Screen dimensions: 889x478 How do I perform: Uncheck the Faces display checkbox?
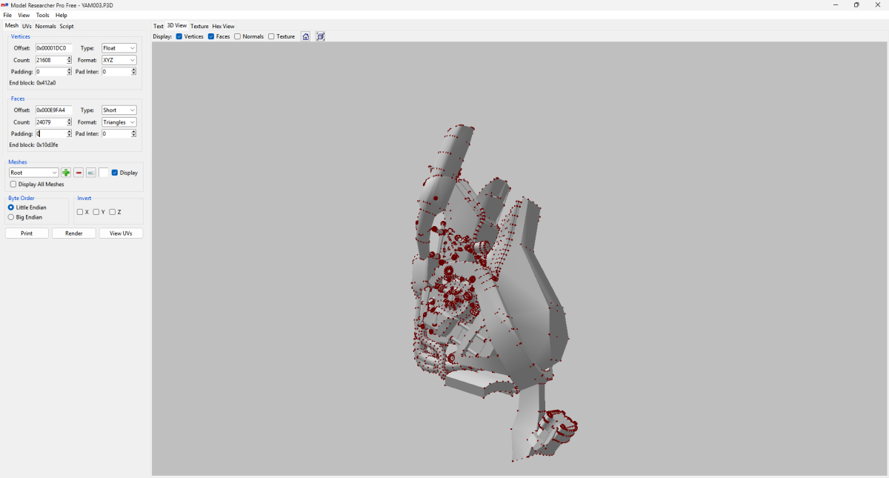click(211, 36)
